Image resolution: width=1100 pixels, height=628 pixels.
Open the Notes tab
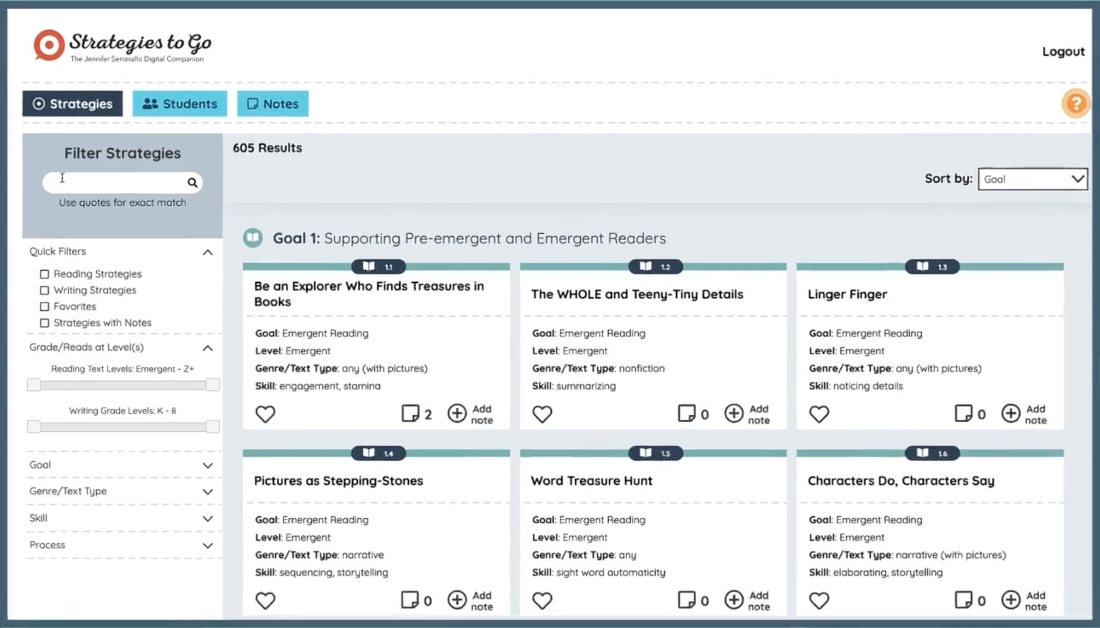point(272,104)
